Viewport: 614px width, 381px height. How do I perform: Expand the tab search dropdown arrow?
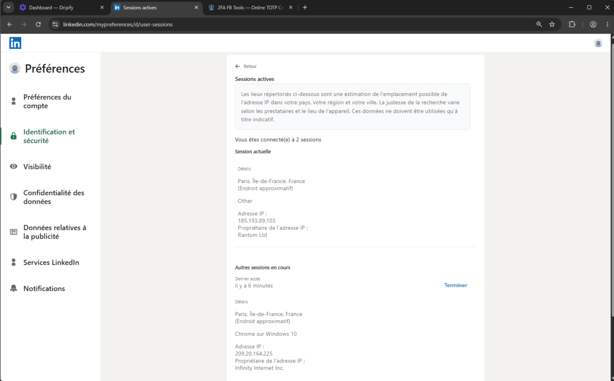[8, 7]
